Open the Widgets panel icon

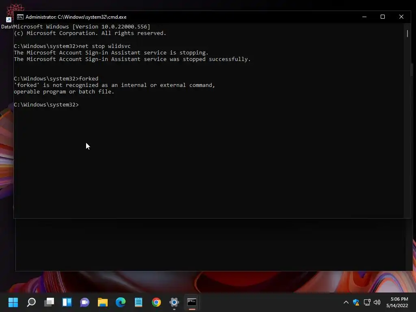(67, 302)
